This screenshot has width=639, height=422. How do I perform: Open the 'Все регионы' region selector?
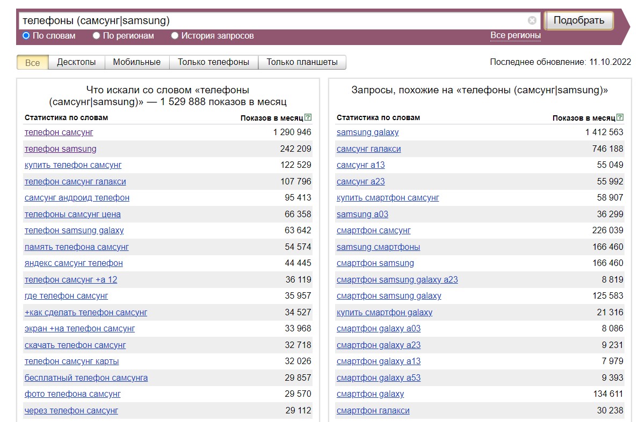point(515,35)
